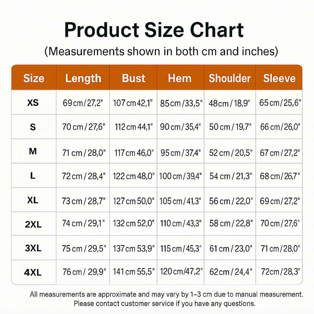Click the 100 cm hem cell
This screenshot has width=314, height=314.
pyautogui.click(x=180, y=176)
